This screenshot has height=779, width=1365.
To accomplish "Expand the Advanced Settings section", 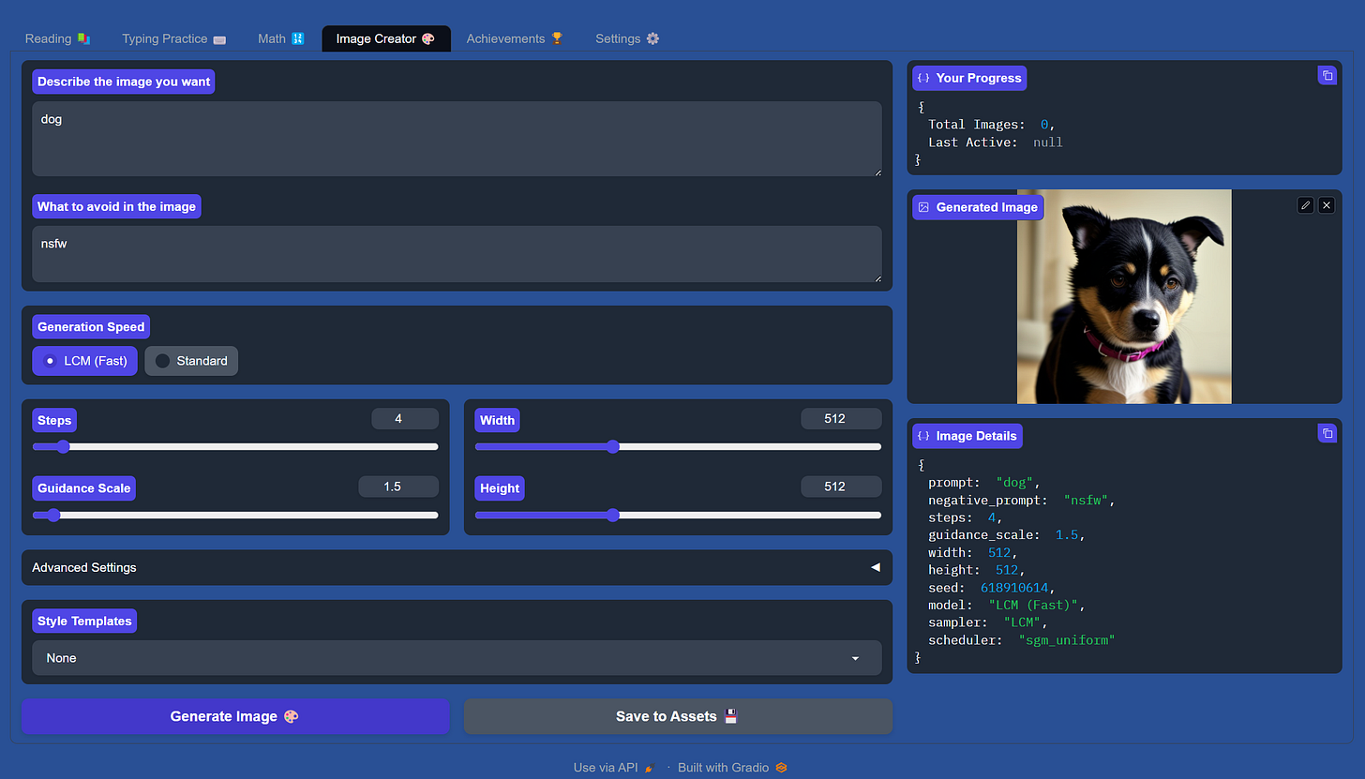I will pos(457,567).
